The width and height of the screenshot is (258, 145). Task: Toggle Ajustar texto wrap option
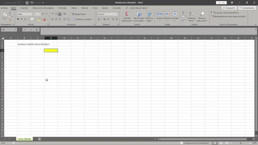(x=79, y=14)
